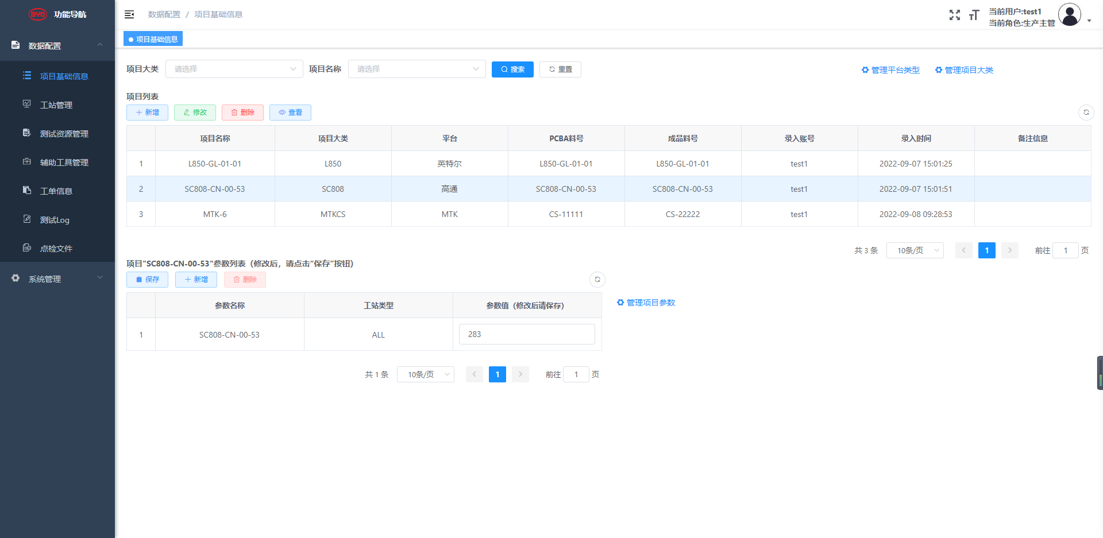
Task: Click 删除 in parameter list
Action: (x=245, y=280)
